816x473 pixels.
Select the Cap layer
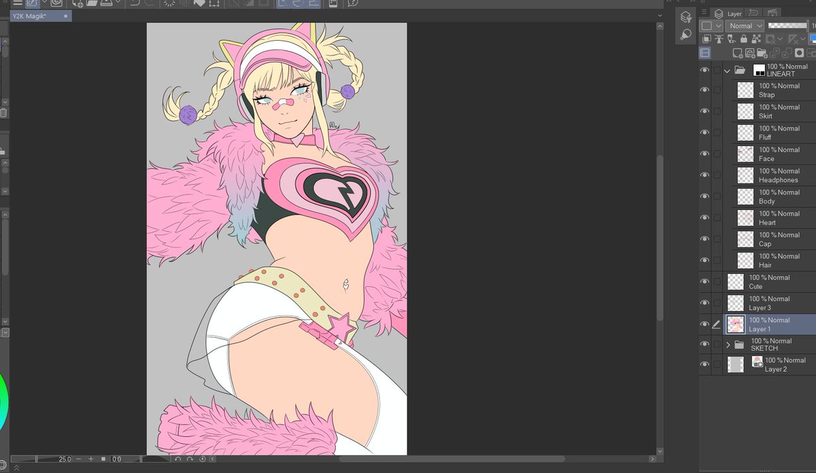tap(774, 239)
